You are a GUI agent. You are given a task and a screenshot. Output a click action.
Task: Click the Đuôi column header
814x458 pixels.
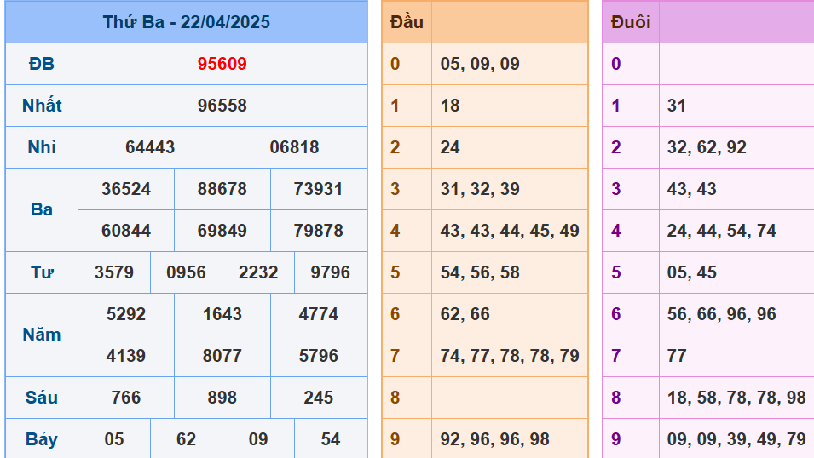click(x=631, y=22)
